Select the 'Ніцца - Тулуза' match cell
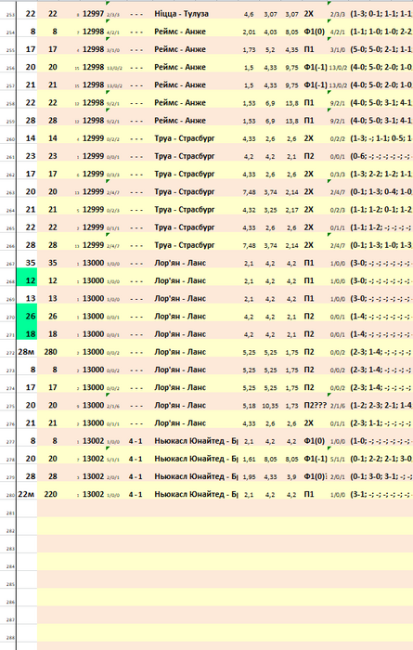The width and height of the screenshot is (413, 650). tap(181, 14)
